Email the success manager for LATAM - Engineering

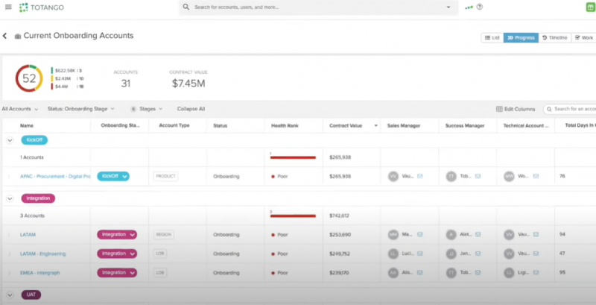478,254
